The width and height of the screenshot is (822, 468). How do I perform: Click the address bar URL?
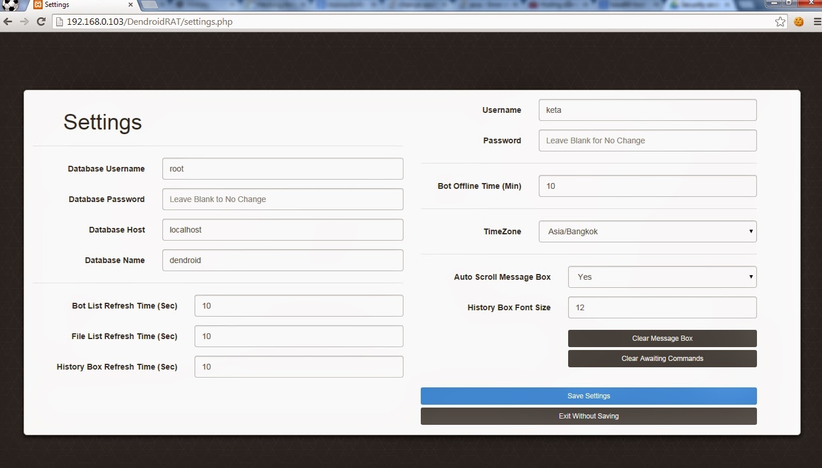pos(150,22)
